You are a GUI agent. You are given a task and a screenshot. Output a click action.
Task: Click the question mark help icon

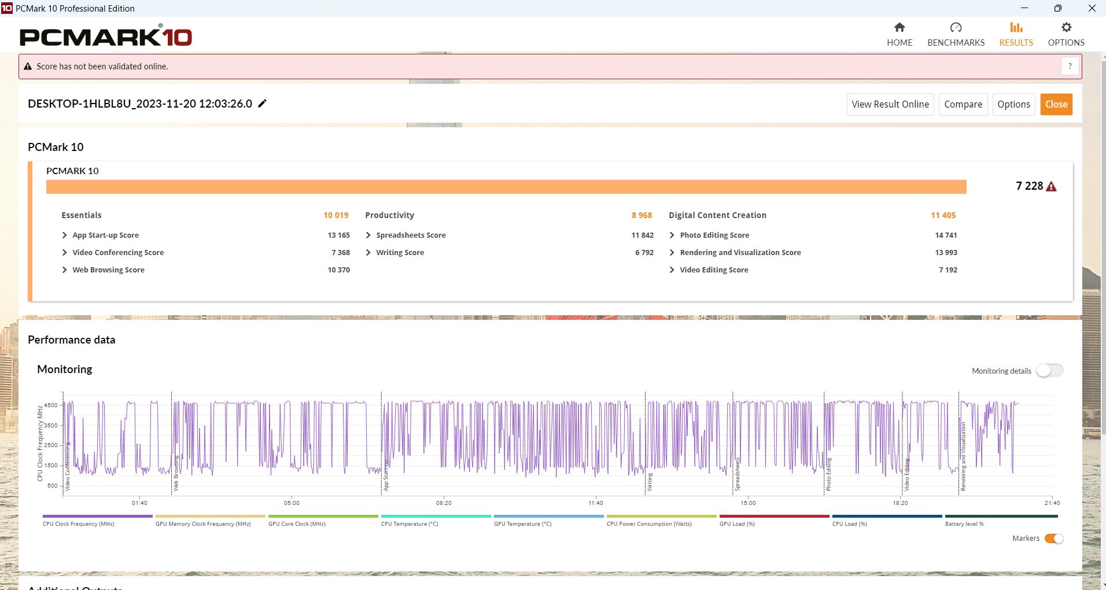point(1070,67)
